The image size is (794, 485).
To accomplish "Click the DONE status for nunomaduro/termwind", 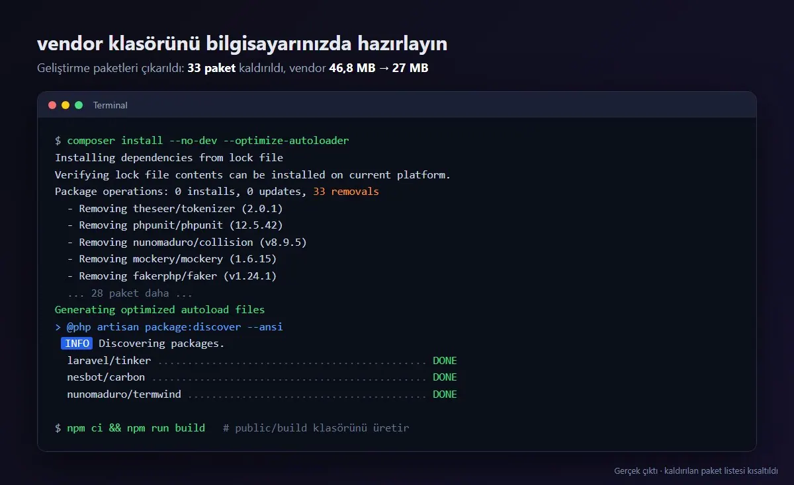I will [445, 394].
